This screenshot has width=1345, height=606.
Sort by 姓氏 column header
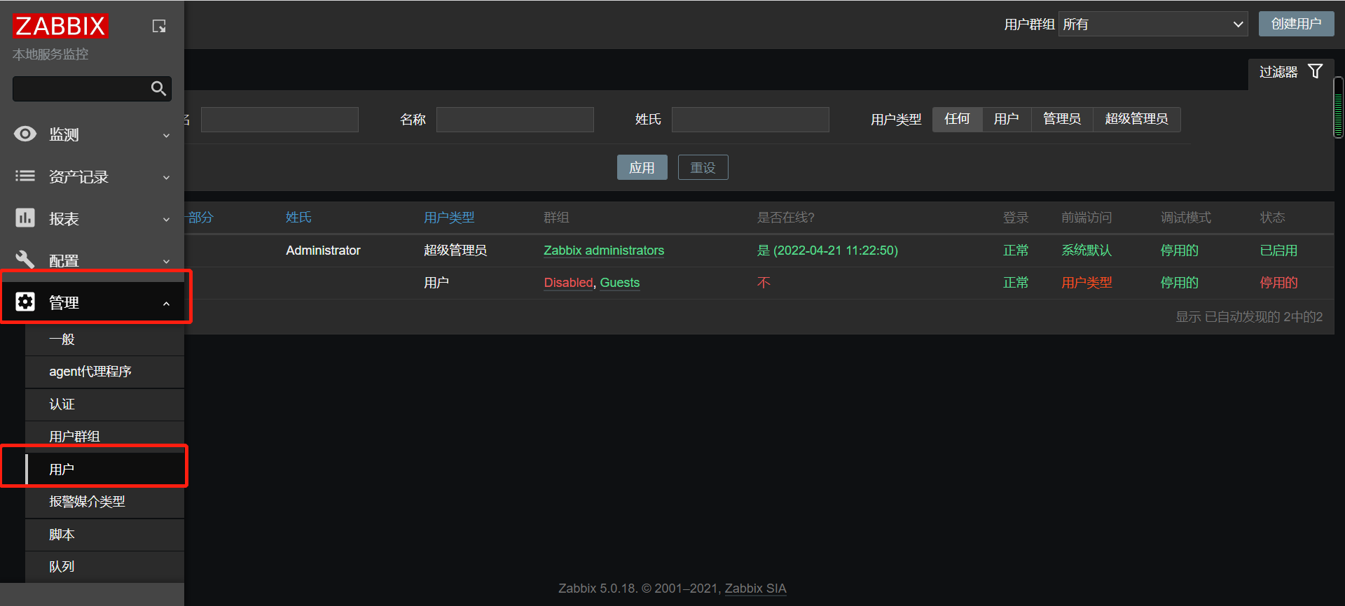298,218
